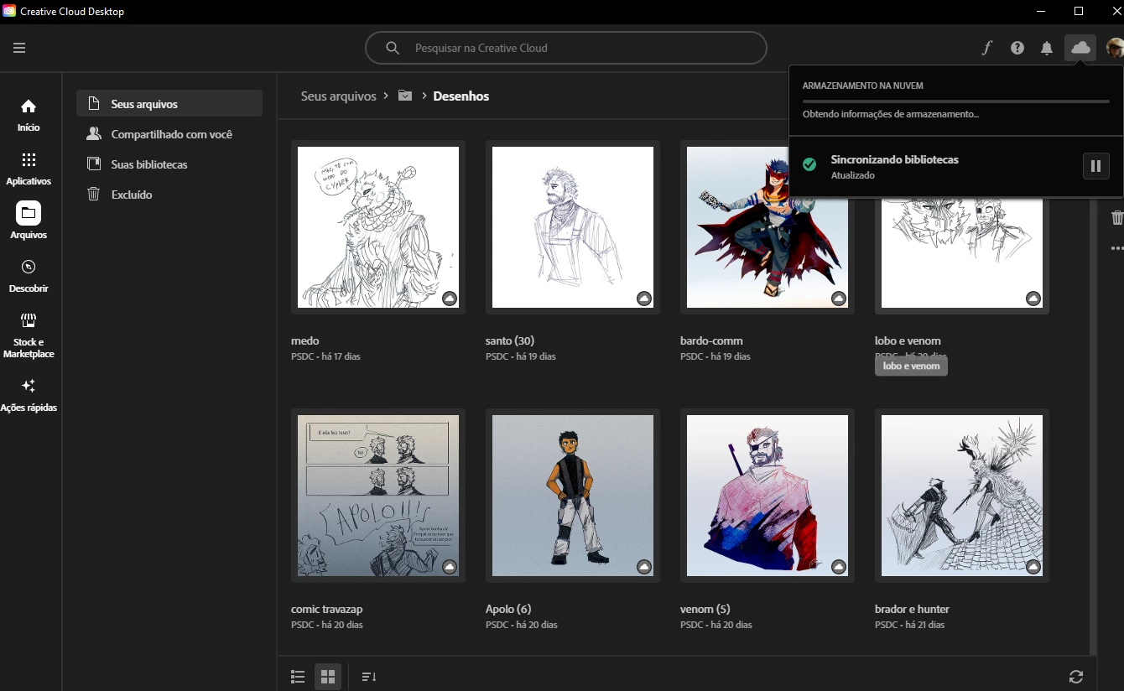Switch to grid view
The width and height of the screenshot is (1124, 691).
tap(328, 676)
